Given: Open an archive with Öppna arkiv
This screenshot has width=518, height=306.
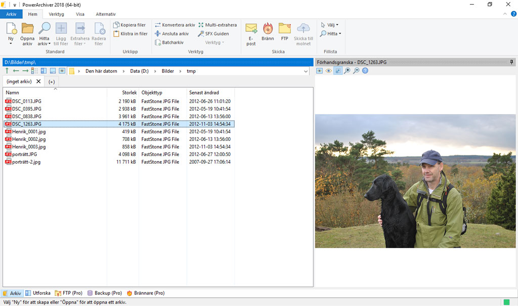Looking at the screenshot, I should pyautogui.click(x=27, y=34).
